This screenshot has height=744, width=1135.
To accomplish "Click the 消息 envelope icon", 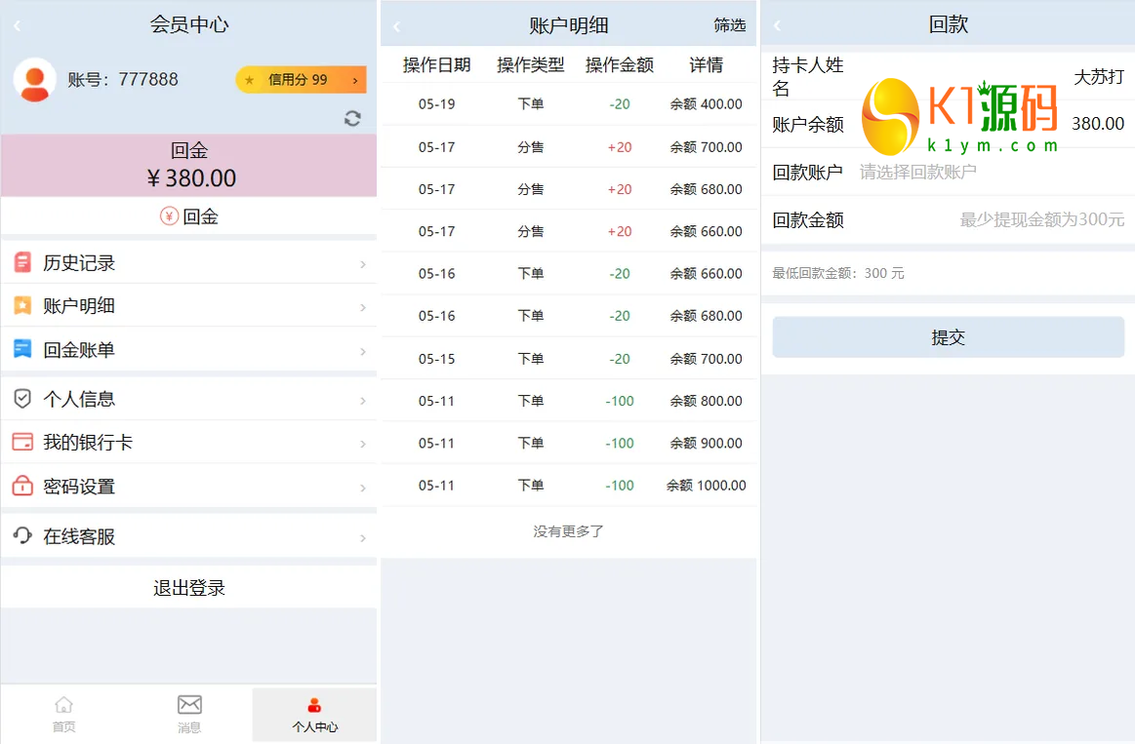I will tap(189, 704).
